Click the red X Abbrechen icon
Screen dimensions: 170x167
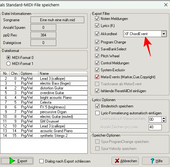pos(117,161)
